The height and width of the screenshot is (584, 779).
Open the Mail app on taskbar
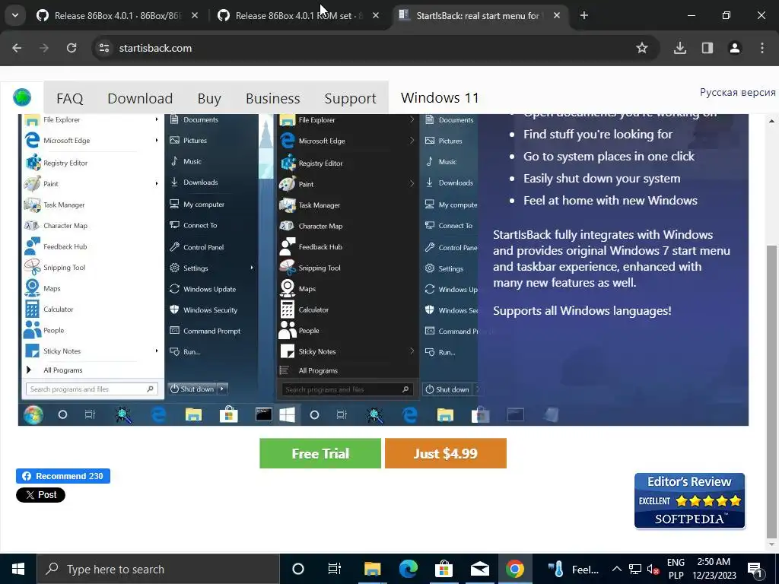click(479, 569)
